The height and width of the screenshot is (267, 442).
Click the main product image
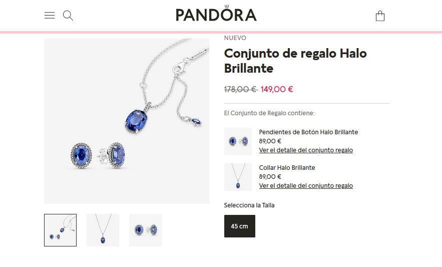[127, 121]
